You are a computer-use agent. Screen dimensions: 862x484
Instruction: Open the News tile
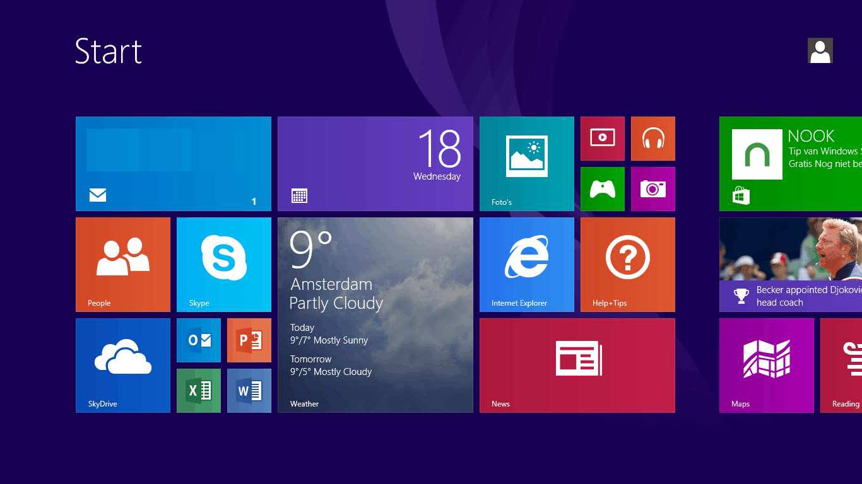point(577,366)
